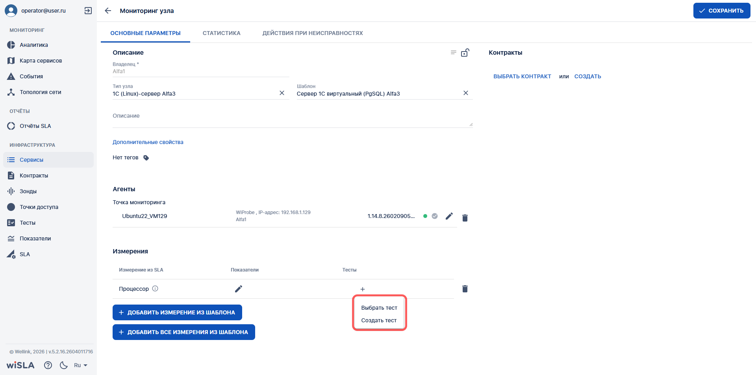Image resolution: width=756 pixels, height=375 pixels.
Task: Click the user avatar icon
Action: (x=11, y=11)
